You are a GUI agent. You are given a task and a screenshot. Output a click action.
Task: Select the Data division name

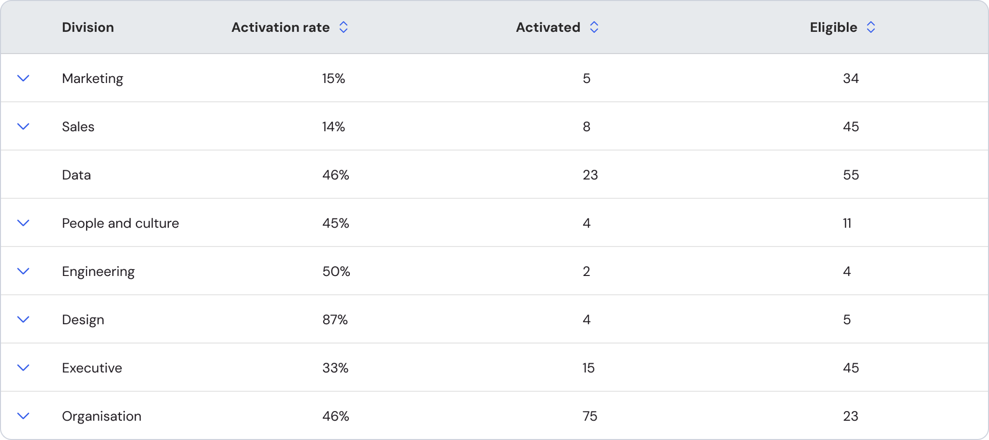click(x=76, y=174)
